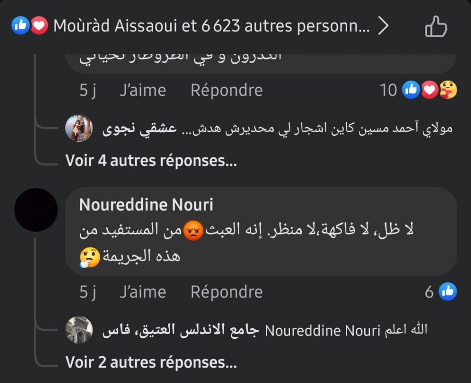Tap the care hug emoji reaction icon
The width and height of the screenshot is (471, 383).
coord(448,90)
